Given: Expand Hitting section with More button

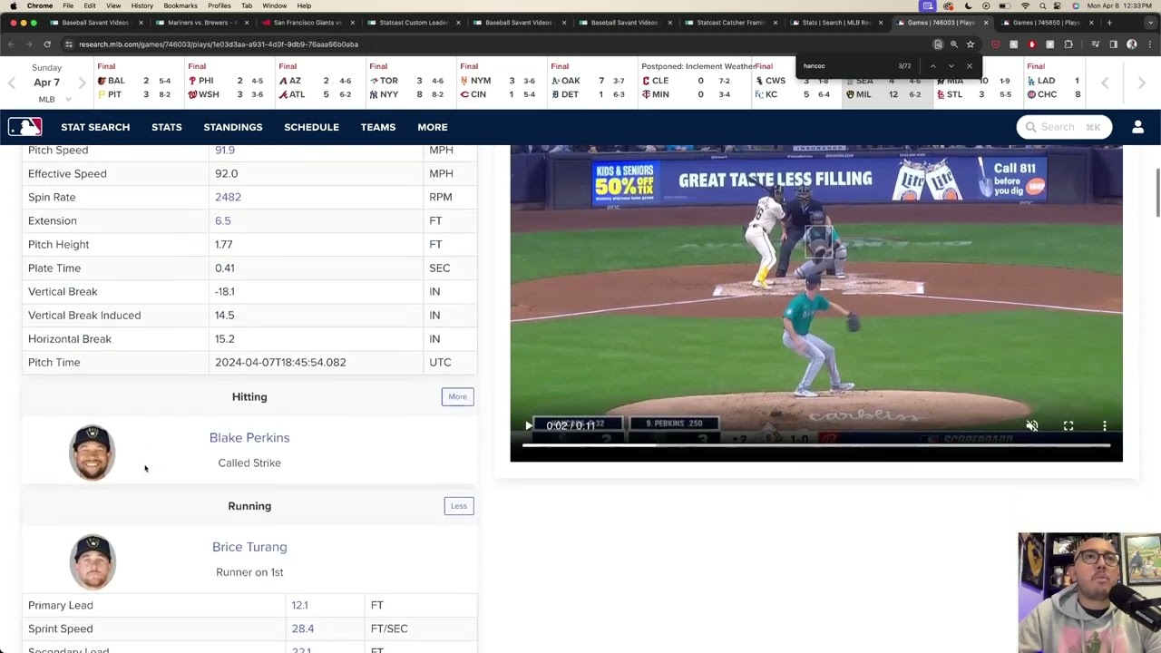Looking at the screenshot, I should coord(457,396).
